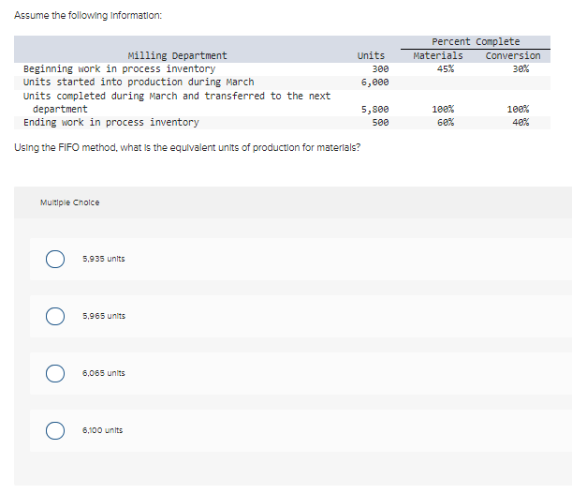The width and height of the screenshot is (572, 494).
Task: Click the 5,800 units completed value
Action: (x=374, y=110)
